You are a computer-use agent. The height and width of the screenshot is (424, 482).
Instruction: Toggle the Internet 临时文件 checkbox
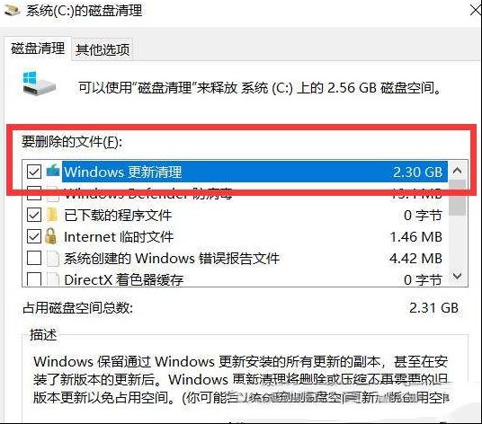coord(34,236)
